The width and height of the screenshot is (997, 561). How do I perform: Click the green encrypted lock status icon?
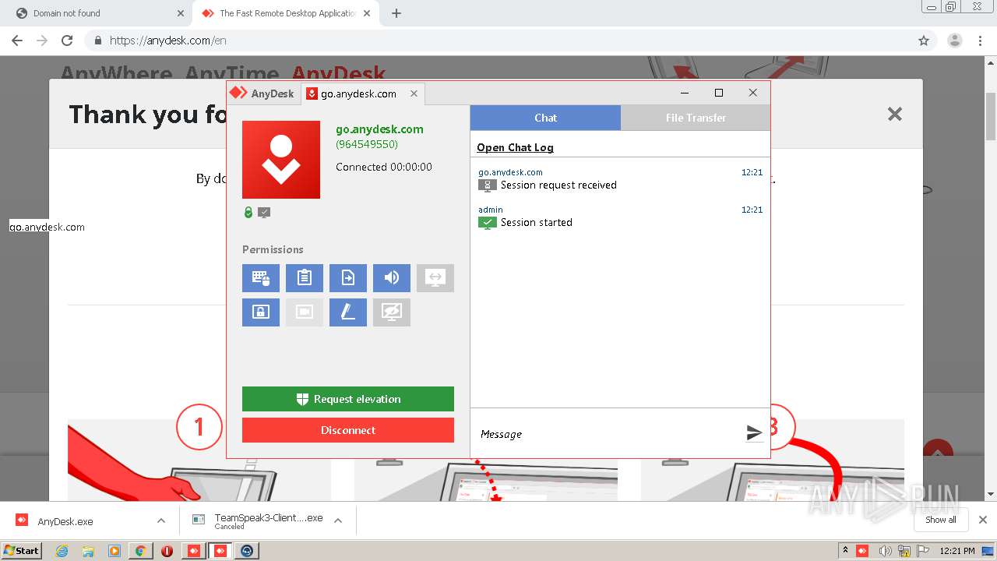(248, 212)
